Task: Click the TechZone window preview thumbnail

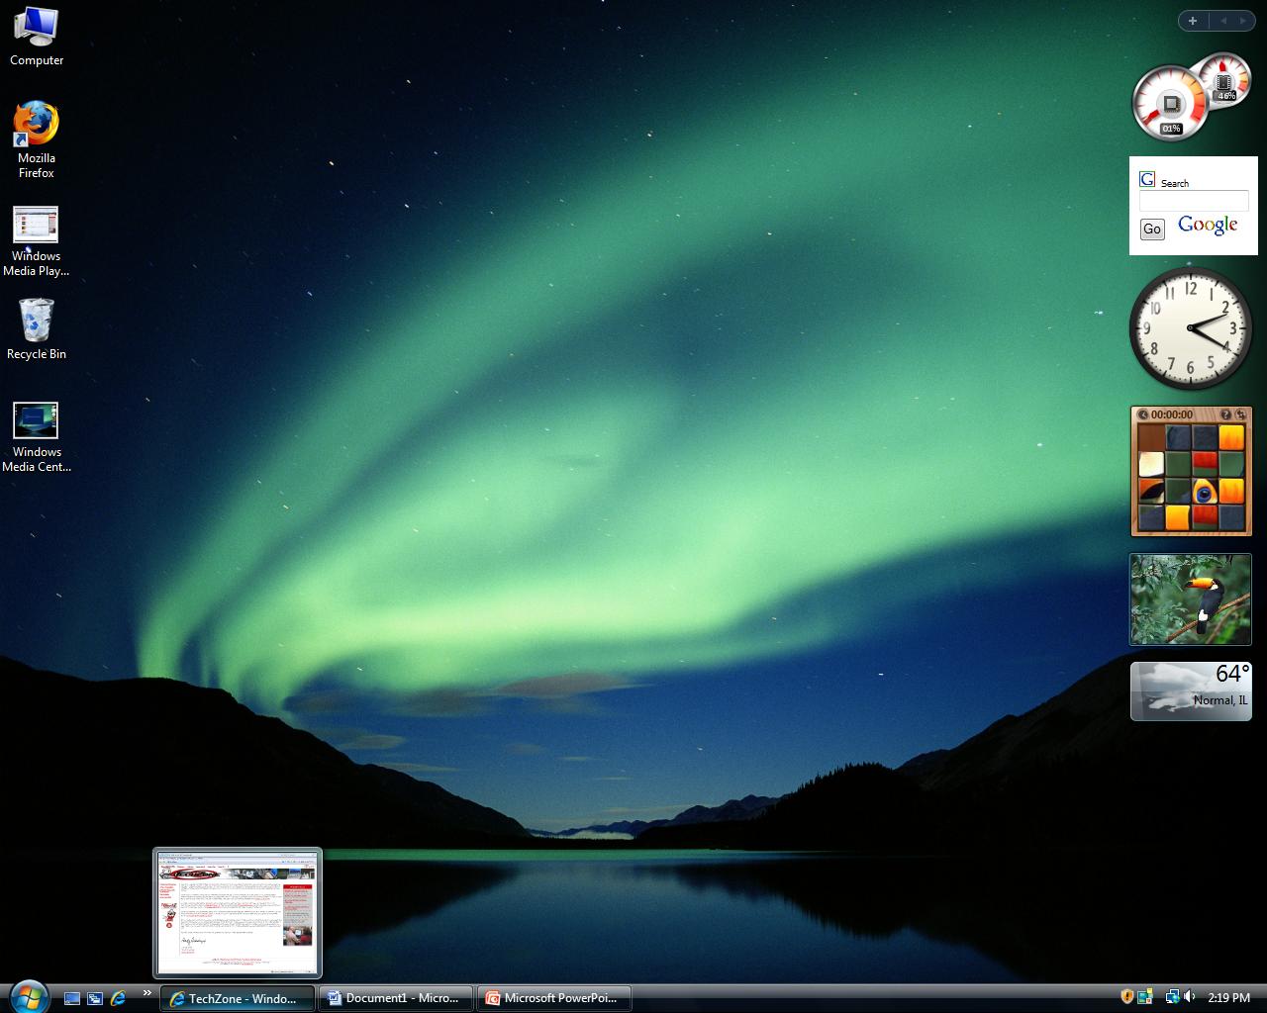Action: [238, 912]
